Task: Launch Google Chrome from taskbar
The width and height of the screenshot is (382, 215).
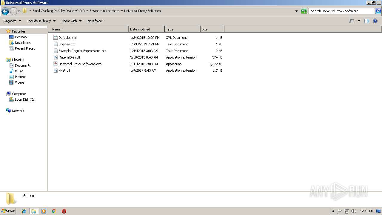Action: pyautogui.click(x=54, y=211)
